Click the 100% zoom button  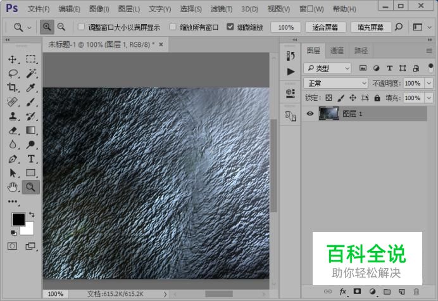click(x=285, y=27)
